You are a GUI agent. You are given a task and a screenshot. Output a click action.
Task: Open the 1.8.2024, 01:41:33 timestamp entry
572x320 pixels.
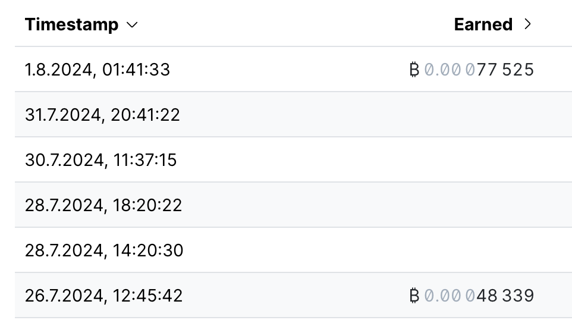coord(98,70)
